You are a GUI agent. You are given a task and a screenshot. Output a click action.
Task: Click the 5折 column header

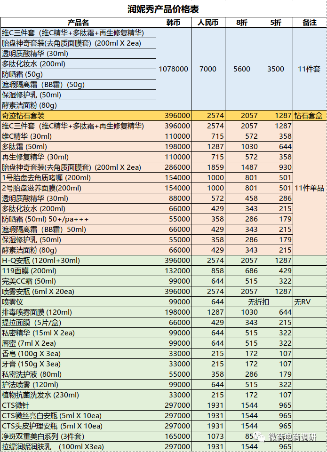(x=276, y=23)
